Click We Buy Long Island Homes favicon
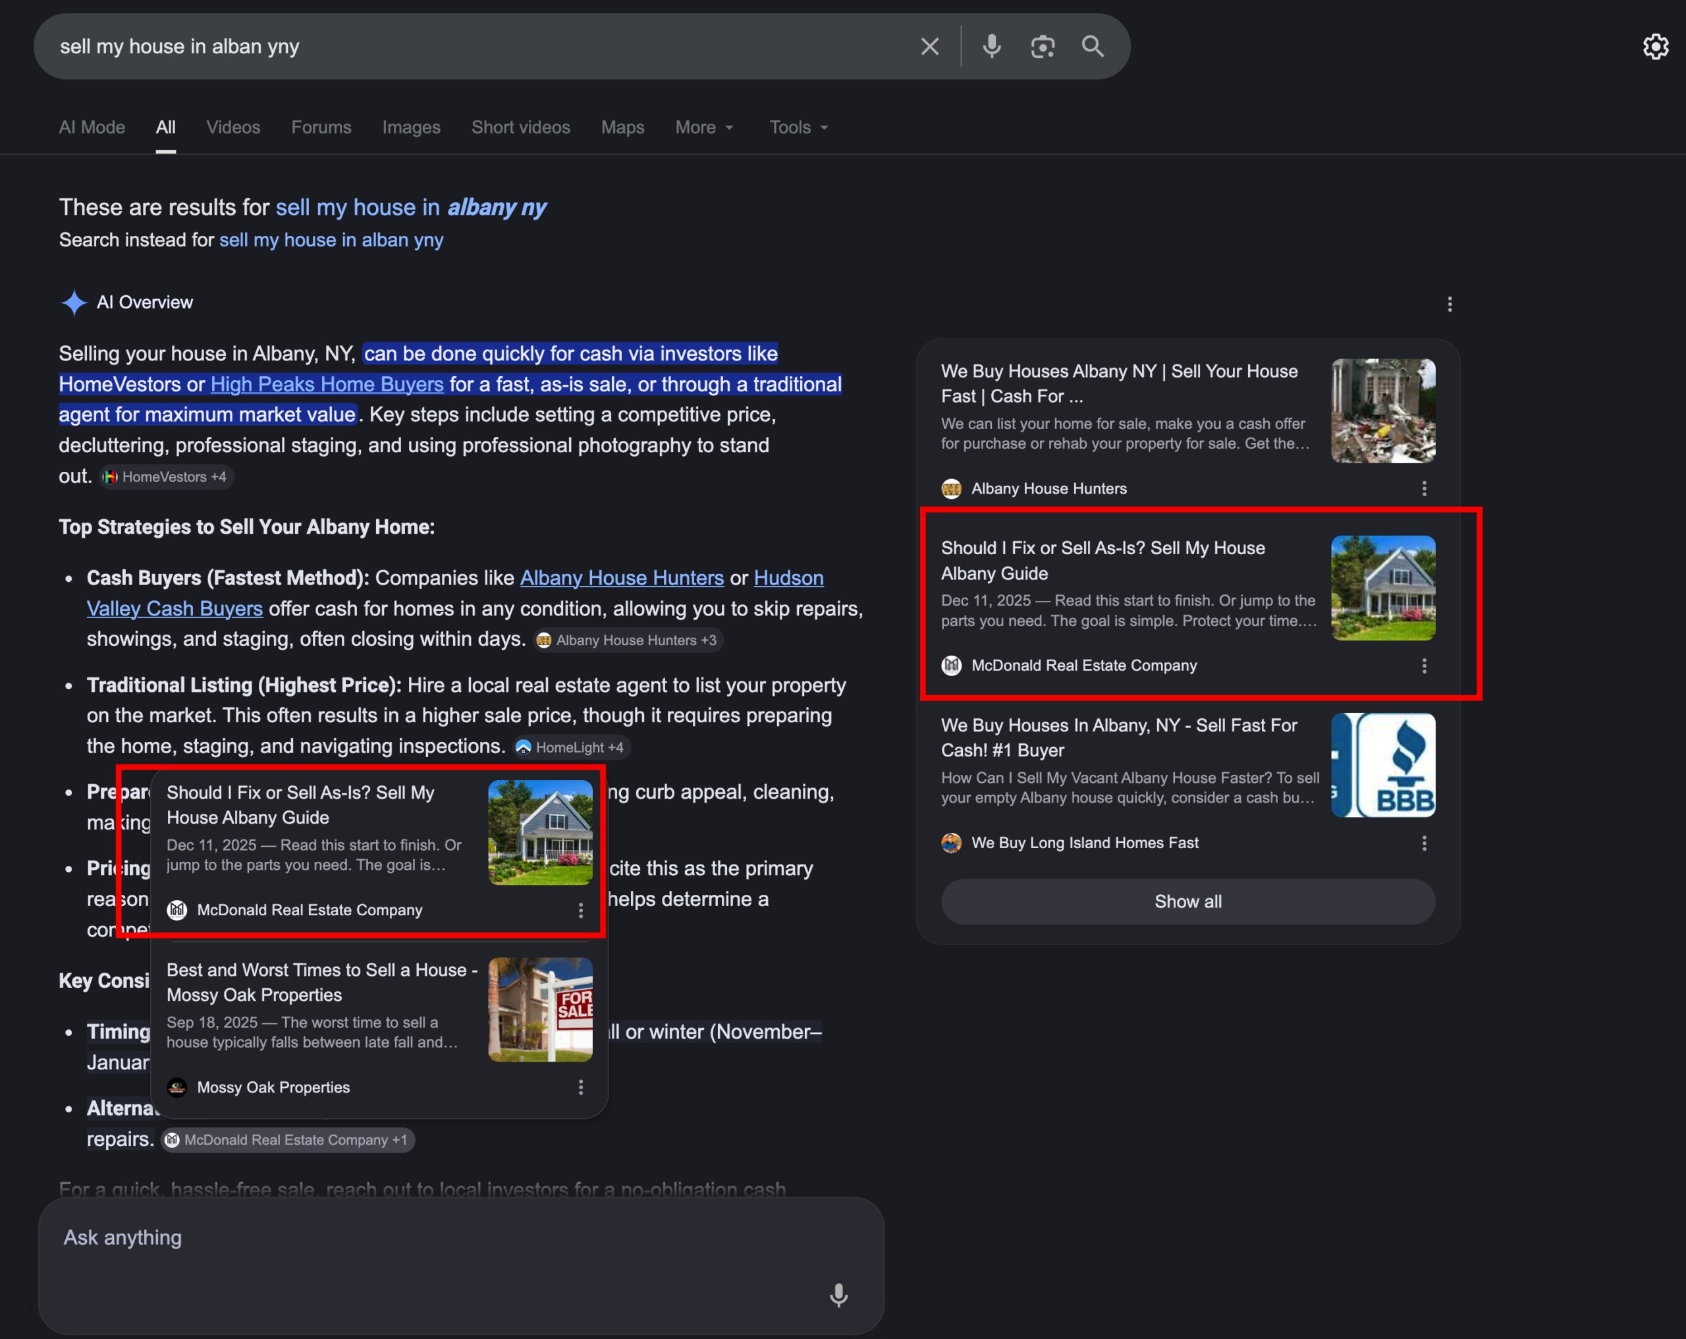This screenshot has width=1686, height=1339. click(951, 843)
